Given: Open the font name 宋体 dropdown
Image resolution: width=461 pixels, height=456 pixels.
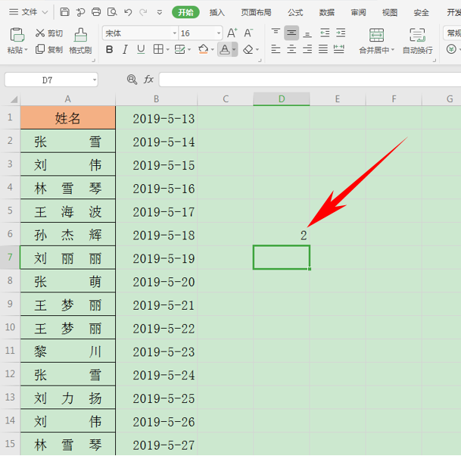Looking at the screenshot, I should [x=175, y=33].
